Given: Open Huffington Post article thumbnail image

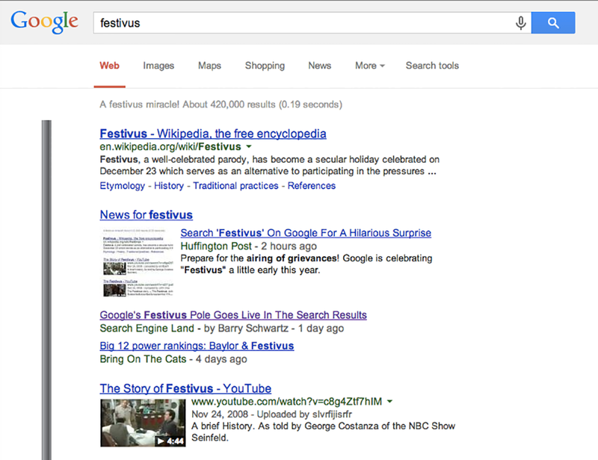Looking at the screenshot, I should (x=138, y=262).
